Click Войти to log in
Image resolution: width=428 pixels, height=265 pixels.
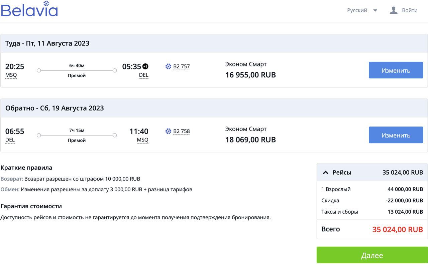coord(410,10)
